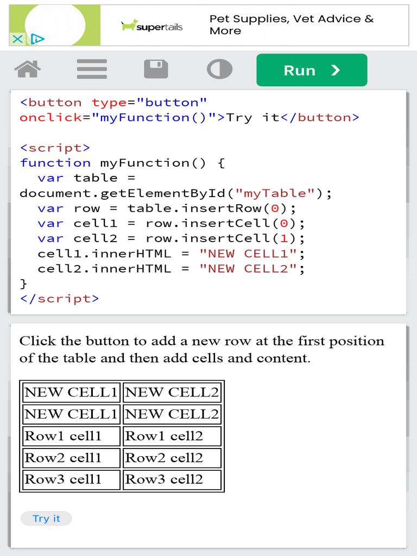
Task: Place cursor on '</script>' closing tag line
Action: click(x=59, y=299)
